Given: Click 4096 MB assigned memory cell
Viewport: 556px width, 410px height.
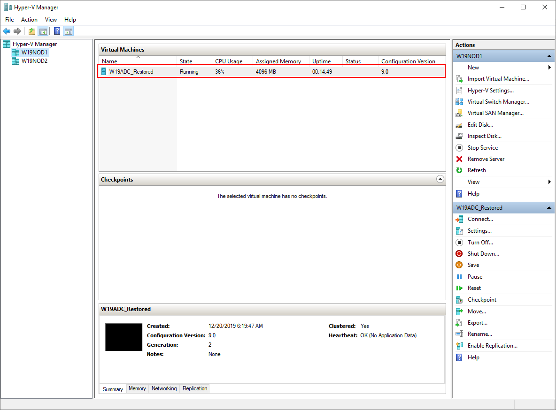Looking at the screenshot, I should pyautogui.click(x=266, y=72).
